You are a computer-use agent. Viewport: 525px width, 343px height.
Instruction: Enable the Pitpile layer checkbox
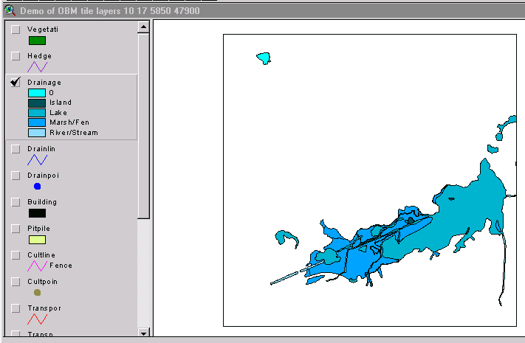click(x=16, y=229)
